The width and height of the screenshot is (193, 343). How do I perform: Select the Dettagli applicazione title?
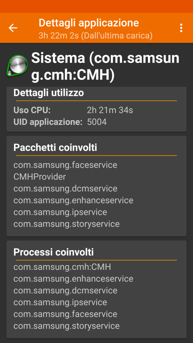click(x=88, y=23)
